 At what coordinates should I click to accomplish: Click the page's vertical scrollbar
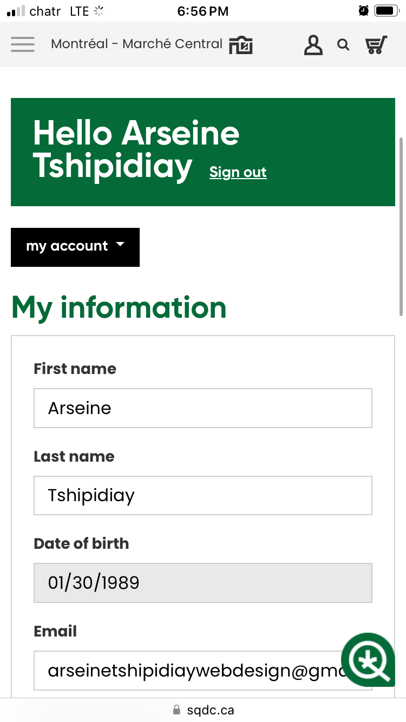pos(401,227)
